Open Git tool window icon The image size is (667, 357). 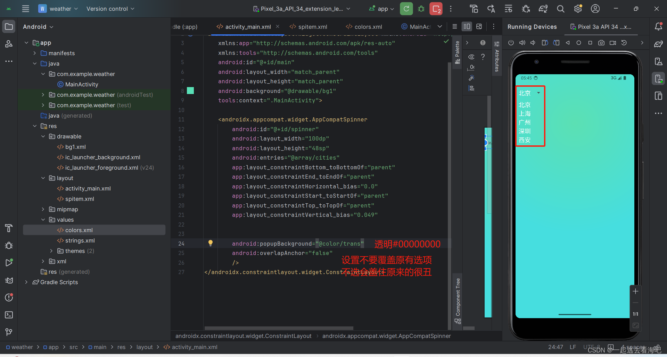[9, 332]
